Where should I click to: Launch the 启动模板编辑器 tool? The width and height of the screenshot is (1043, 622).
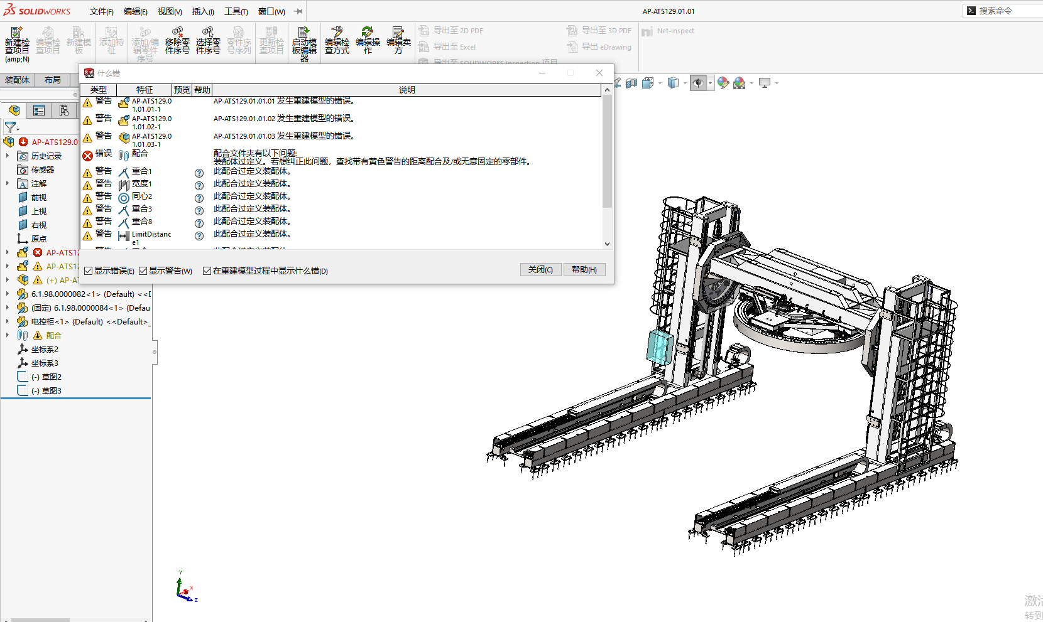point(304,43)
